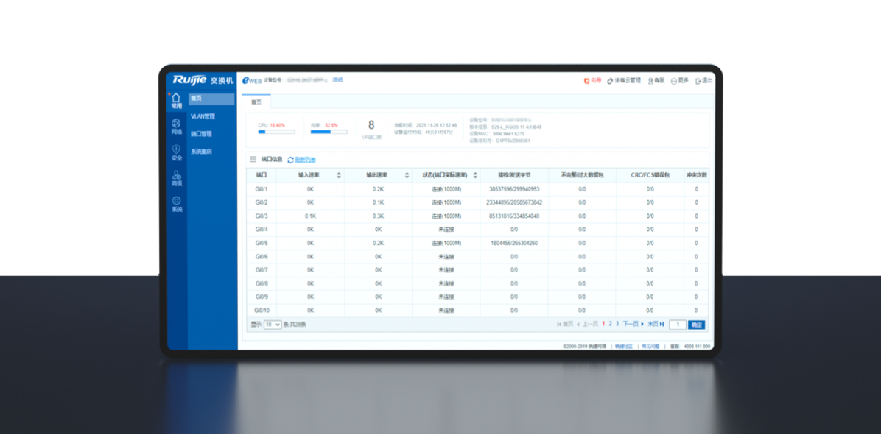Open the 向导 wizard in top bar
The height and width of the screenshot is (435, 881).
pos(587,80)
